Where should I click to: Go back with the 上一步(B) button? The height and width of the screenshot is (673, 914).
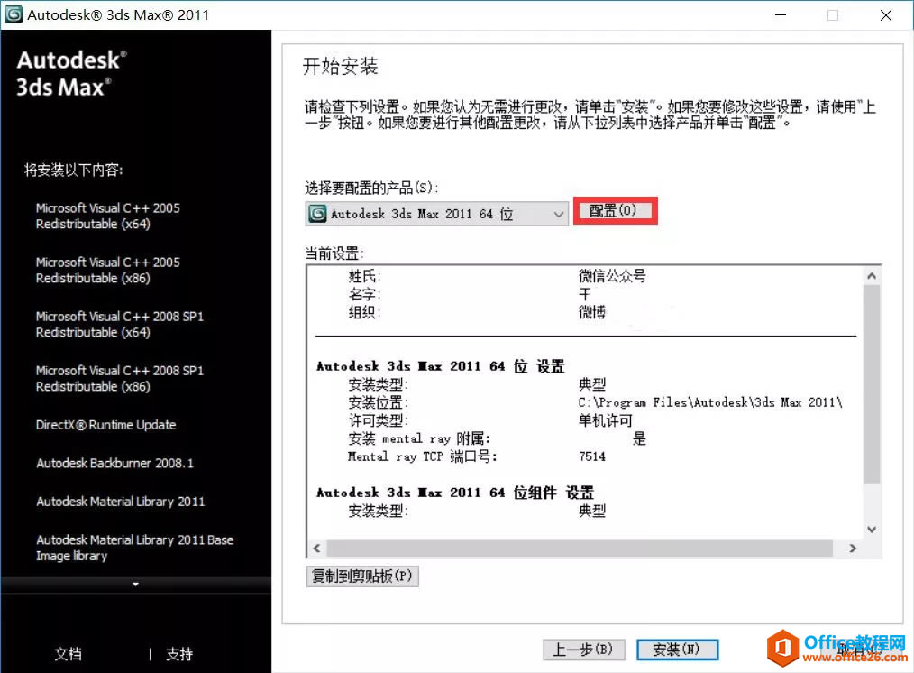[x=583, y=649]
